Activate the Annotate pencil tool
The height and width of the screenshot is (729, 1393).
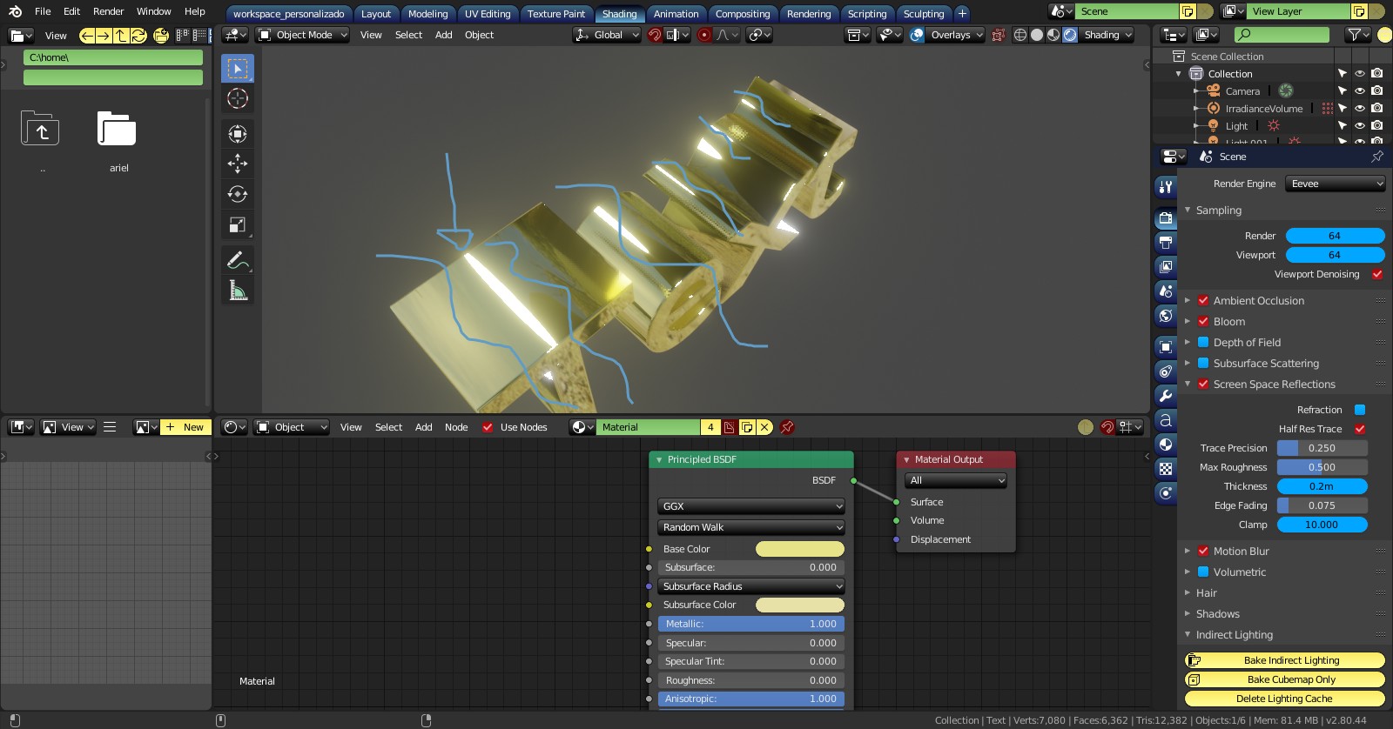[x=238, y=260]
